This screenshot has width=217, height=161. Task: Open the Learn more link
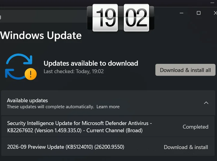108,107
